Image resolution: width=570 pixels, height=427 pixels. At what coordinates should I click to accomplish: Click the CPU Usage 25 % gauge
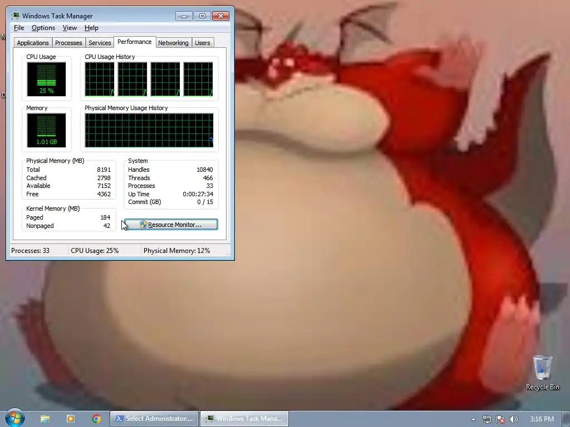pos(46,79)
